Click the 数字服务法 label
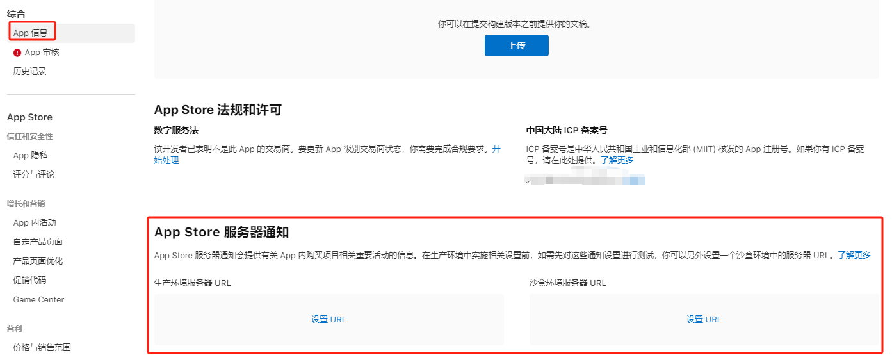 coord(176,130)
